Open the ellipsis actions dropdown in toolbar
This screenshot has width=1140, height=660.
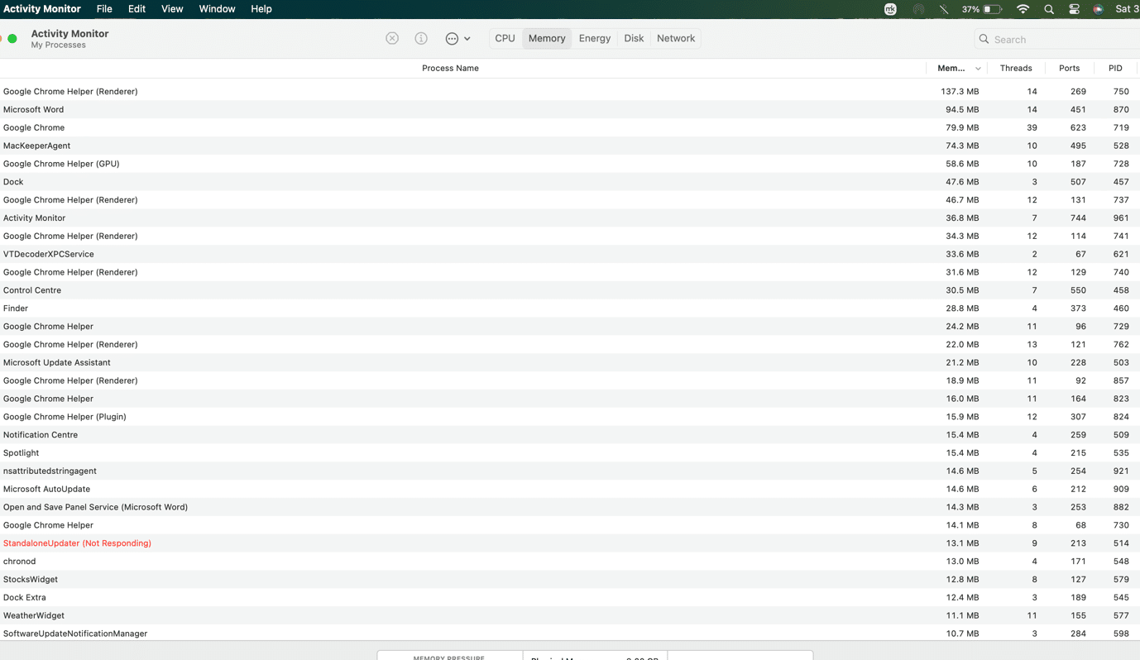[x=457, y=39]
